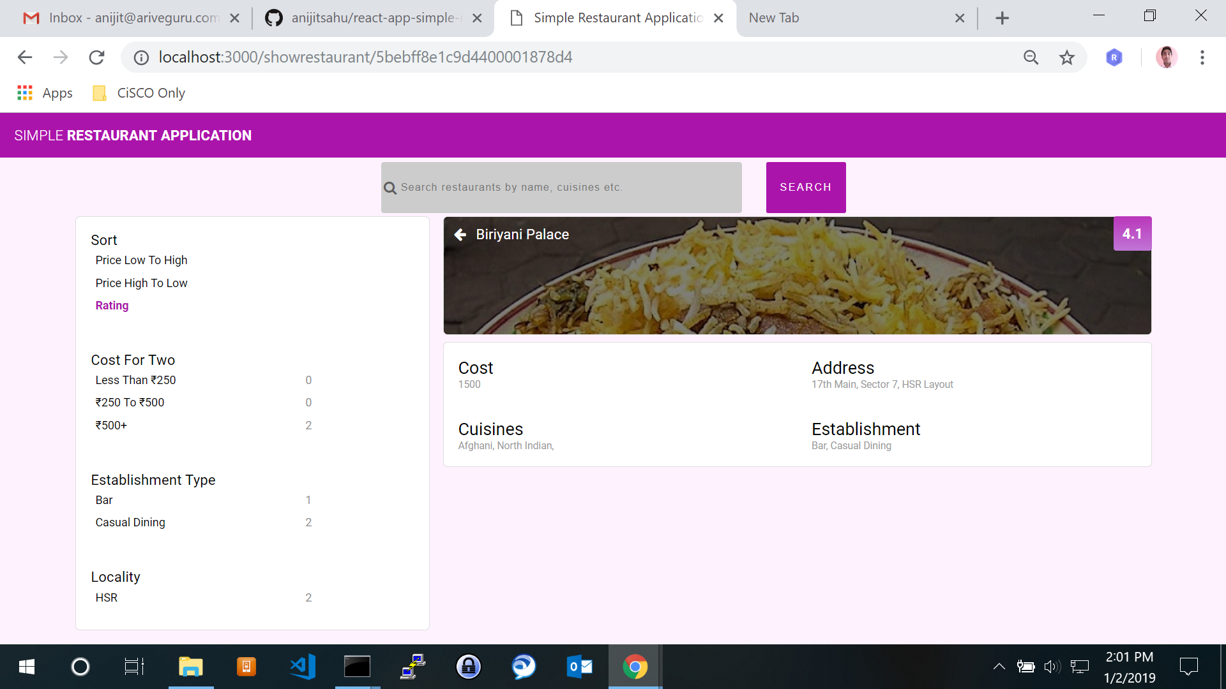
Task: Open the Chrome three-dot menu
Action: pyautogui.click(x=1202, y=57)
